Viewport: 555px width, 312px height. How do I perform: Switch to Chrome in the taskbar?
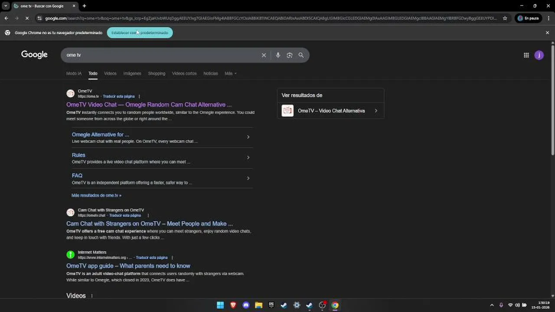click(335, 305)
